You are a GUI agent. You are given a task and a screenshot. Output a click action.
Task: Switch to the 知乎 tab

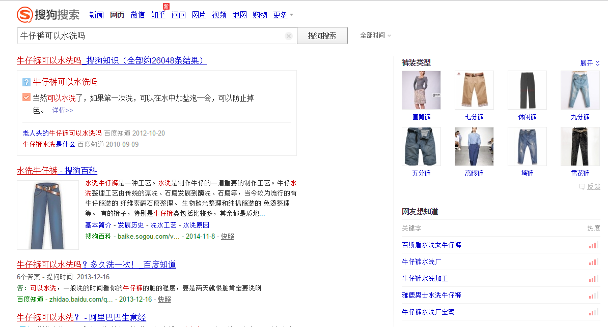tap(158, 15)
